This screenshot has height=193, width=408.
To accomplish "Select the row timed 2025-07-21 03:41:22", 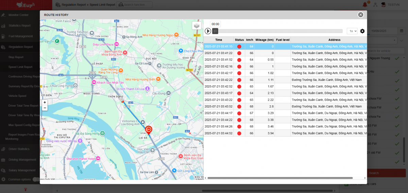I will click(285, 53).
